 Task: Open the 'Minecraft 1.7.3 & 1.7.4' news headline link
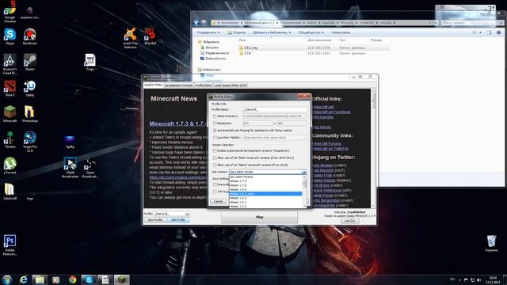(x=177, y=123)
